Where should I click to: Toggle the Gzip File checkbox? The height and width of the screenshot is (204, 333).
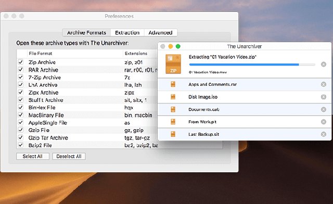[21, 130]
